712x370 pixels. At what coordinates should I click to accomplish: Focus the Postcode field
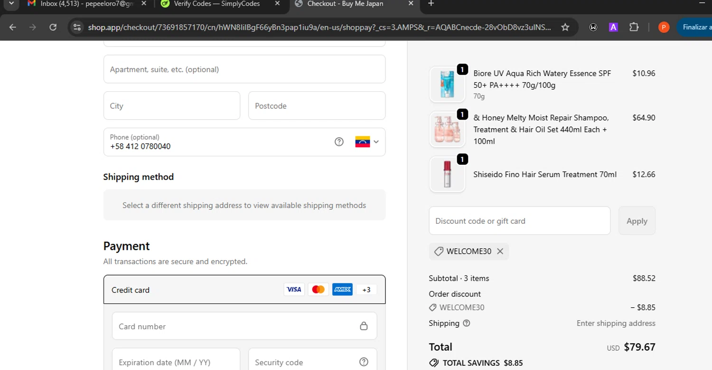click(x=317, y=106)
